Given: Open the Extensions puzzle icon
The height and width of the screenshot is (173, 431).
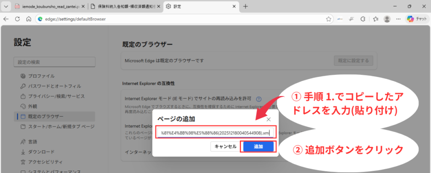Looking at the screenshot, I should [x=362, y=19].
